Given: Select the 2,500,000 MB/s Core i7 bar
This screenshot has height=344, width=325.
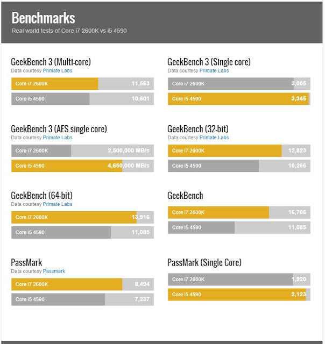Looking at the screenshot, I should [x=82, y=150].
